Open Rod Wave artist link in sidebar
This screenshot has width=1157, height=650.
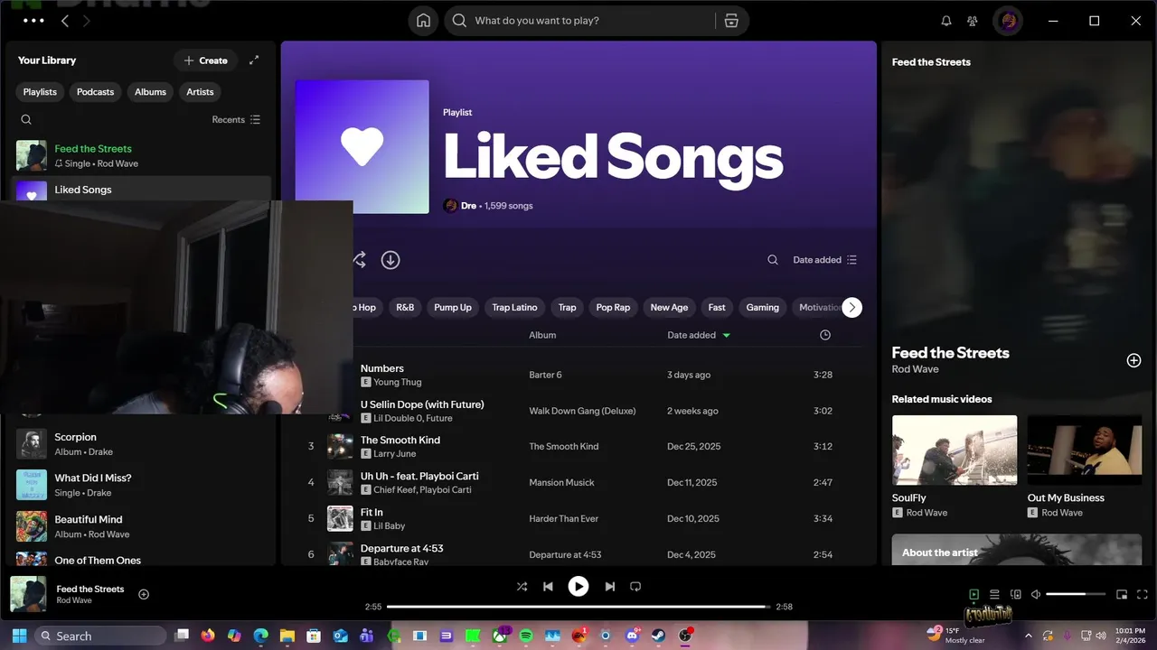click(x=915, y=369)
